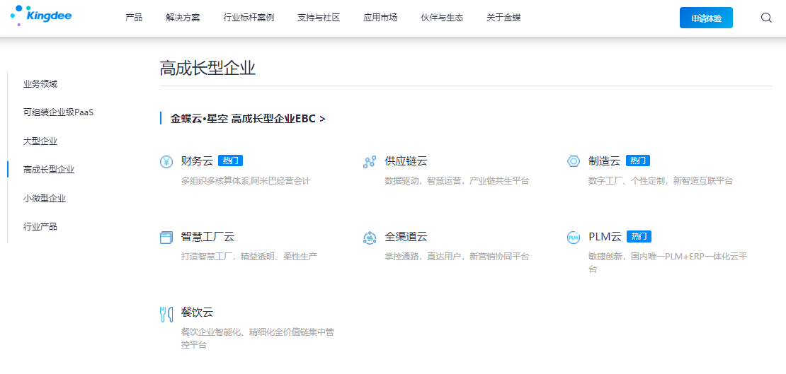Open the 餐饮云 product link
This screenshot has width=786, height=374.
coord(197,313)
